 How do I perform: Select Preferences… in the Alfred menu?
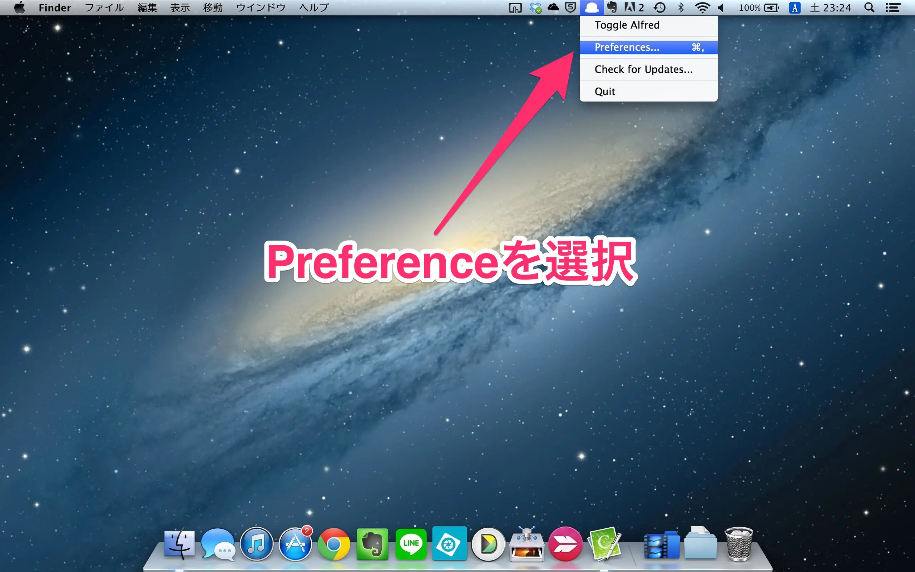pos(648,47)
